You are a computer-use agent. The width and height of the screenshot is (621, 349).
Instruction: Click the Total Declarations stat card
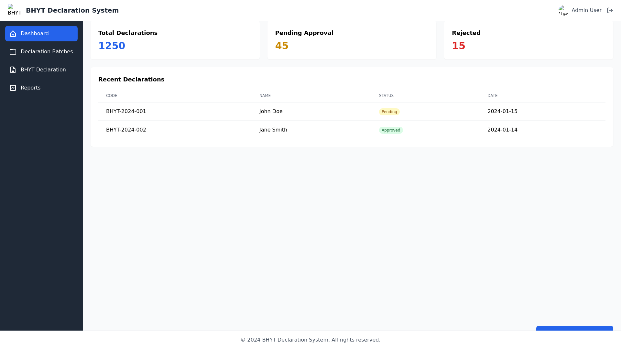point(175,39)
